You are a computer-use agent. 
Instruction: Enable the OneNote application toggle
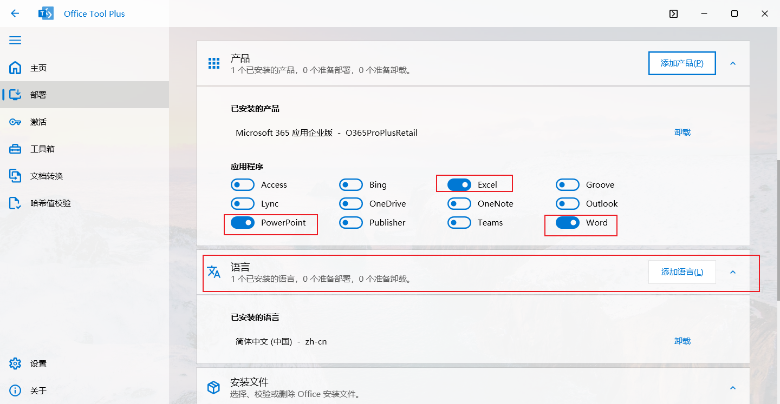click(x=459, y=204)
